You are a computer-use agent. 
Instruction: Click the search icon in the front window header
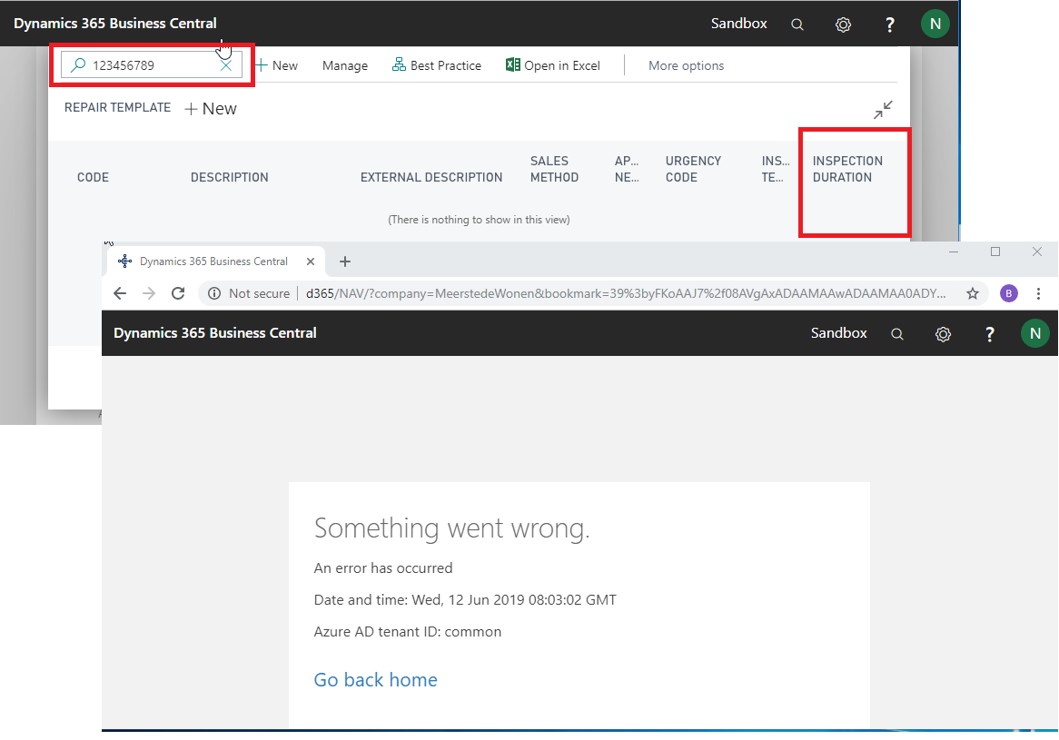tap(897, 333)
